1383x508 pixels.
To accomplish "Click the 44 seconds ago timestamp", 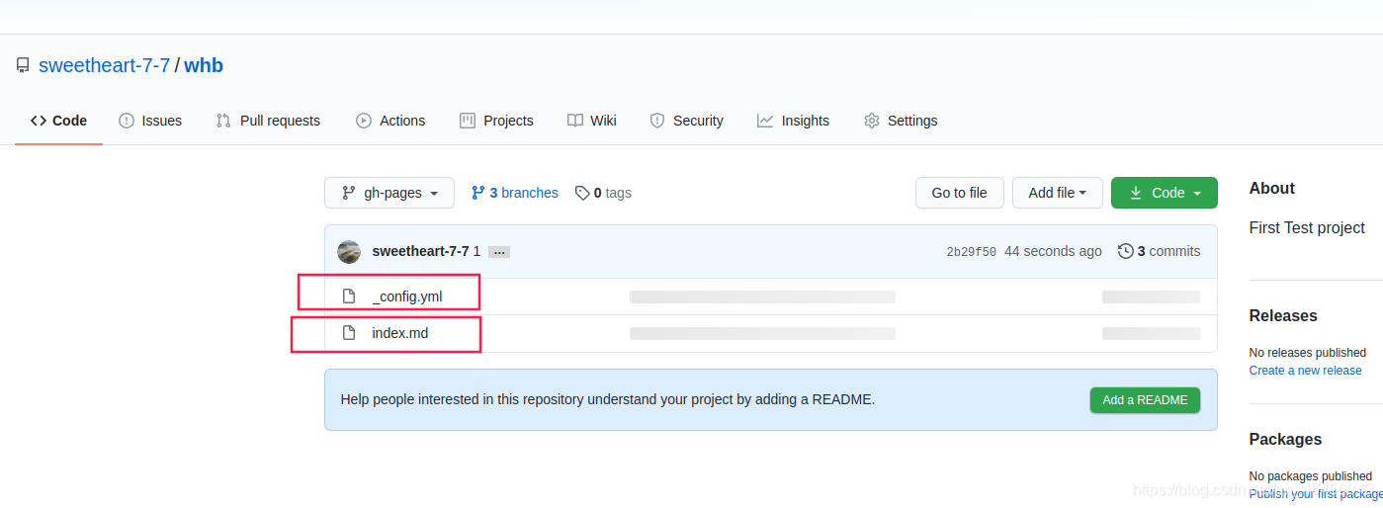I will coord(1053,252).
